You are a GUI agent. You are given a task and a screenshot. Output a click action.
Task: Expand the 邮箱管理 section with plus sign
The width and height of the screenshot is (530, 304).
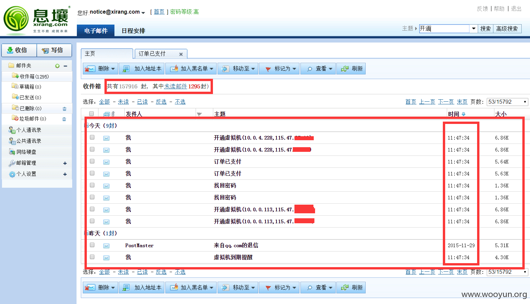pos(65,163)
